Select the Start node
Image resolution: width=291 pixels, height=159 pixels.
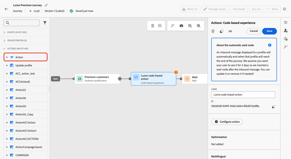[55, 79]
